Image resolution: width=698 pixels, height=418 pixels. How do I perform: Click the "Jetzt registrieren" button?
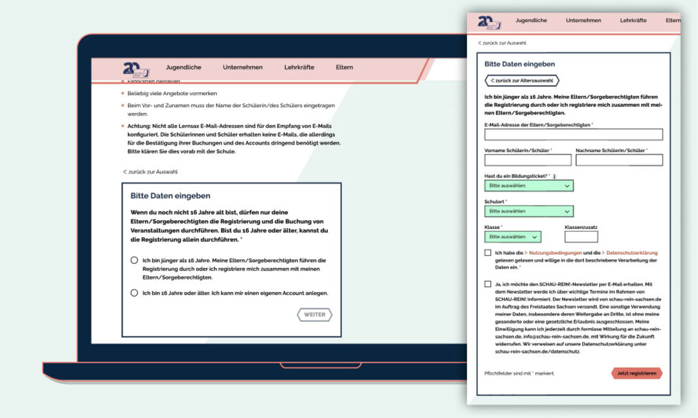tap(636, 373)
